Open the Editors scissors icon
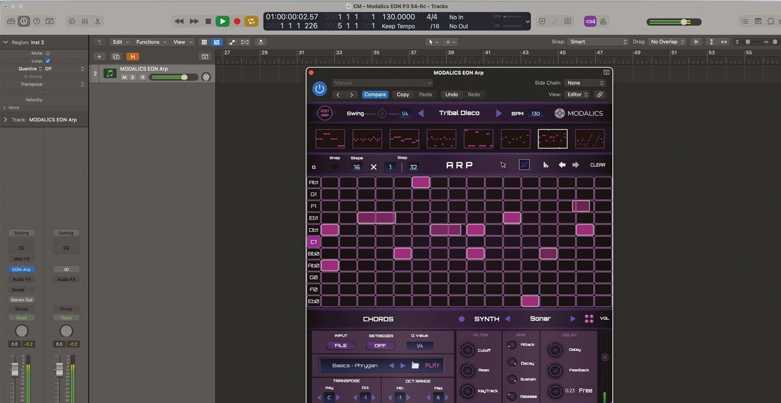Image resolution: width=781 pixels, height=403 pixels. click(x=98, y=21)
